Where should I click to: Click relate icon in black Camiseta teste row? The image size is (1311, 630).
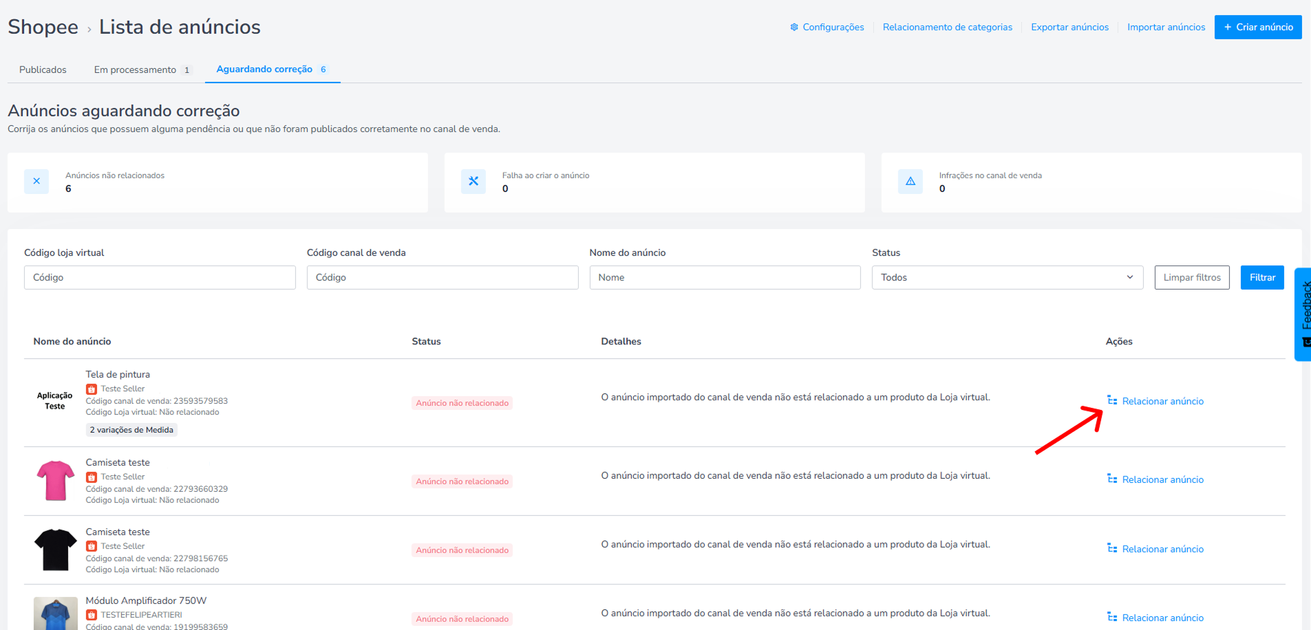pyautogui.click(x=1112, y=548)
